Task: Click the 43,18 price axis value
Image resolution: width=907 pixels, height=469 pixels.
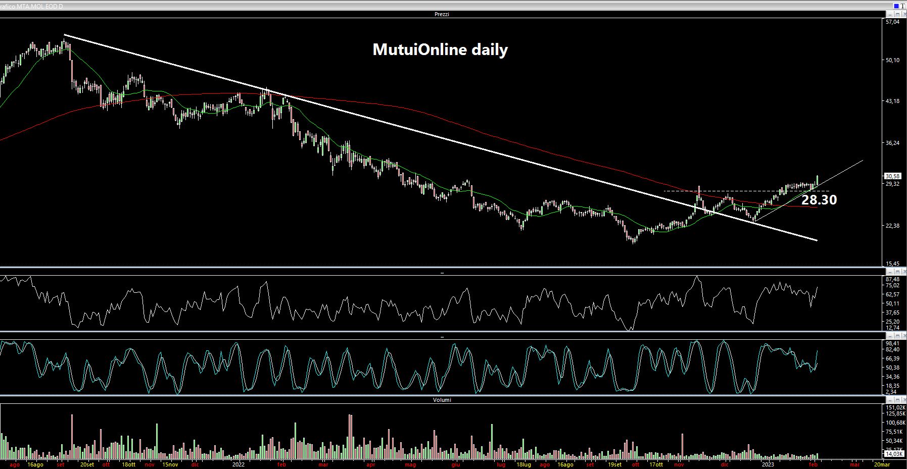Action: [892, 101]
